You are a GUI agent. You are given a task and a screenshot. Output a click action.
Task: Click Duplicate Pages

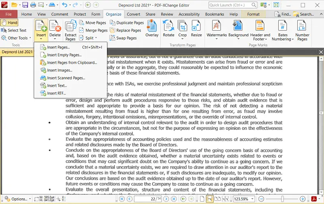(127, 23)
